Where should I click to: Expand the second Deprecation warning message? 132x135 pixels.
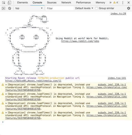(x=6, y=94)
